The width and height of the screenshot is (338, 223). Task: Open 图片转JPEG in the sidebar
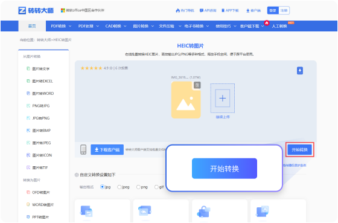point(39,143)
